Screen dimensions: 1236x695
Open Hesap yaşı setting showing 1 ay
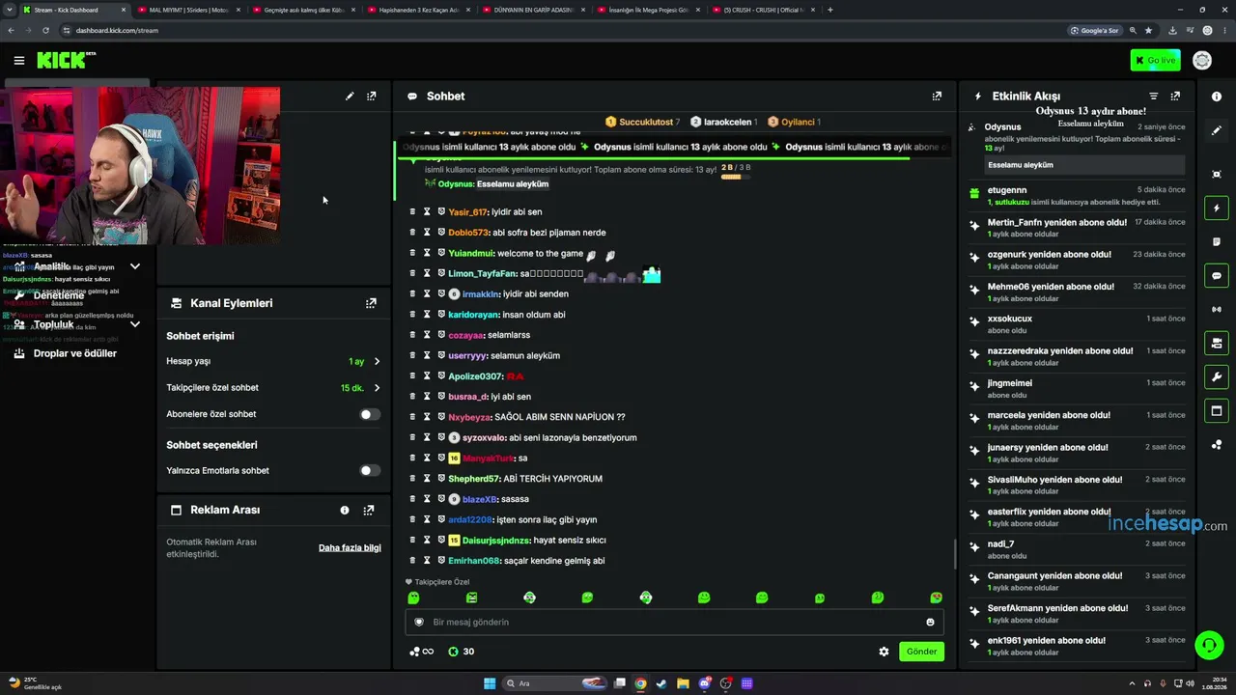click(273, 361)
